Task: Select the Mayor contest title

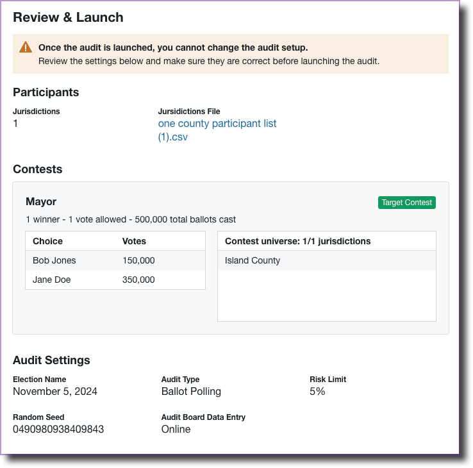Action: (x=41, y=202)
